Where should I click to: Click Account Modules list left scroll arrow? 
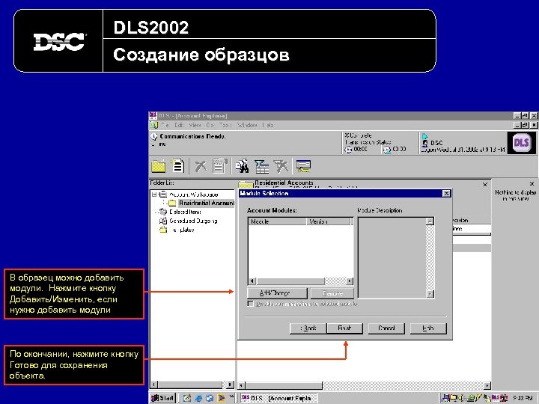(x=252, y=281)
